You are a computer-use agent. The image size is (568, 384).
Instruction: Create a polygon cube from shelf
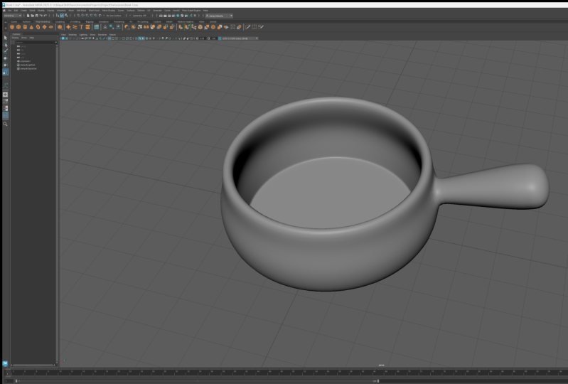click(x=18, y=27)
